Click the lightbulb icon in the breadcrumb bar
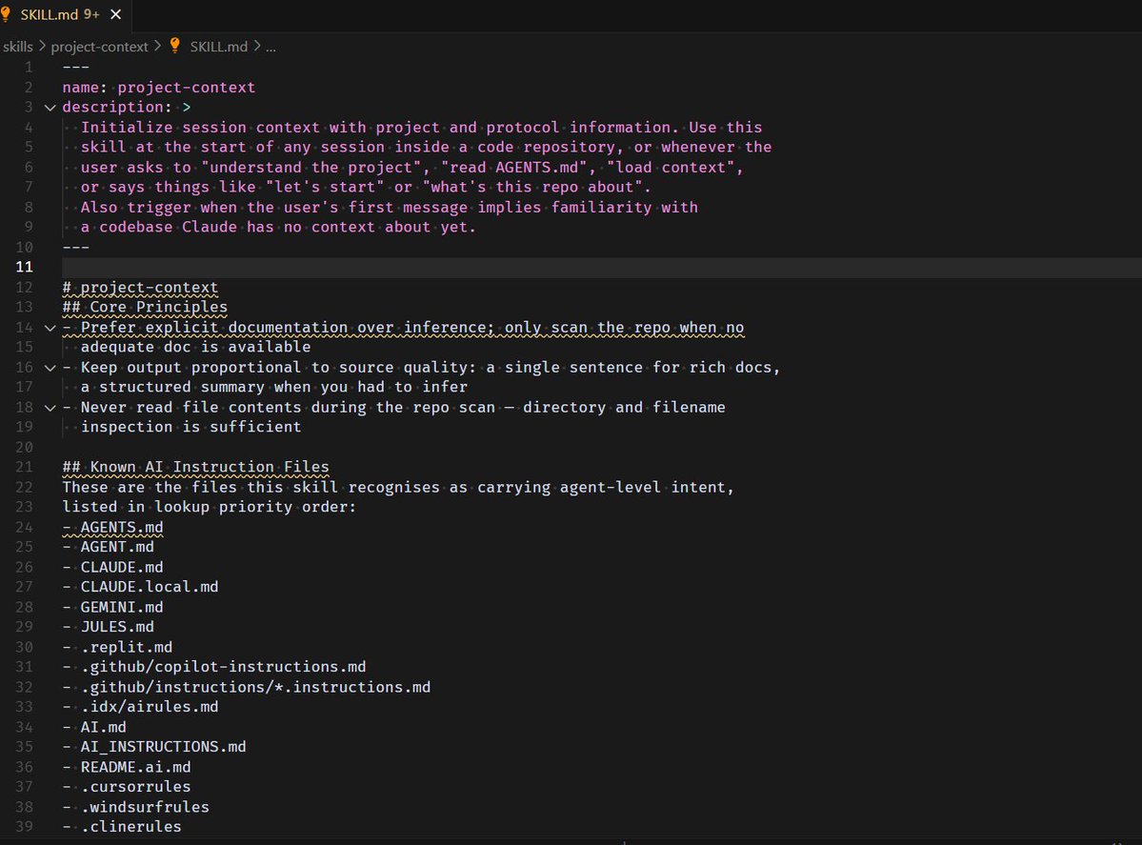The width and height of the screenshot is (1142, 845). 174,46
